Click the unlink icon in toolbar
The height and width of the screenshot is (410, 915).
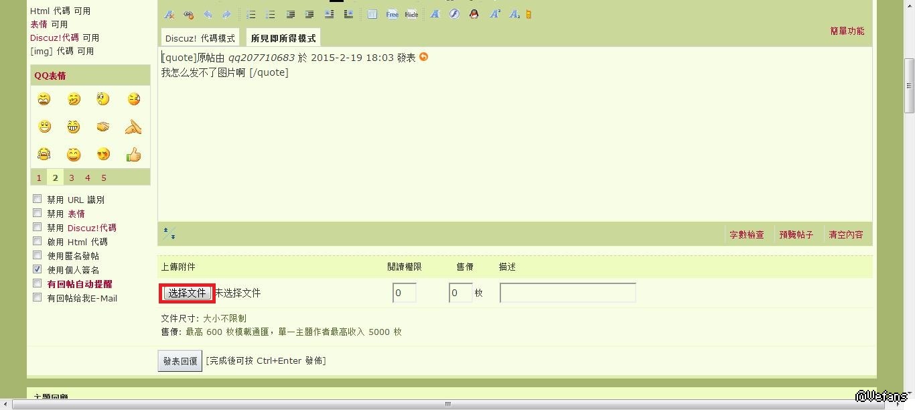pyautogui.click(x=189, y=14)
